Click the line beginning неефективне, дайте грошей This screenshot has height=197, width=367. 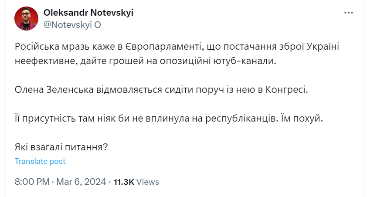click(146, 61)
